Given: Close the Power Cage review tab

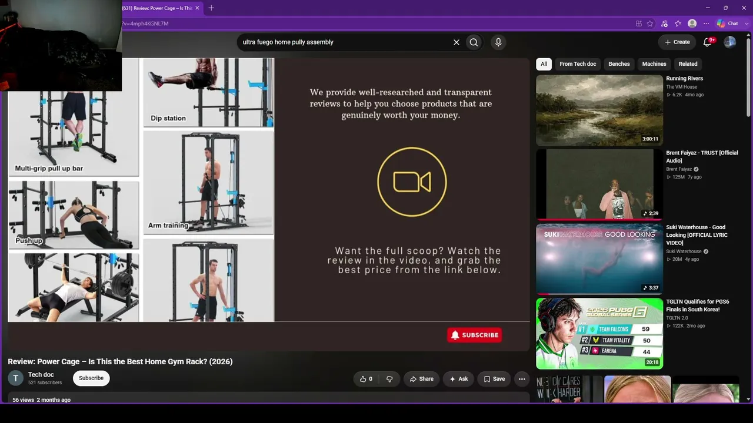Looking at the screenshot, I should [197, 8].
